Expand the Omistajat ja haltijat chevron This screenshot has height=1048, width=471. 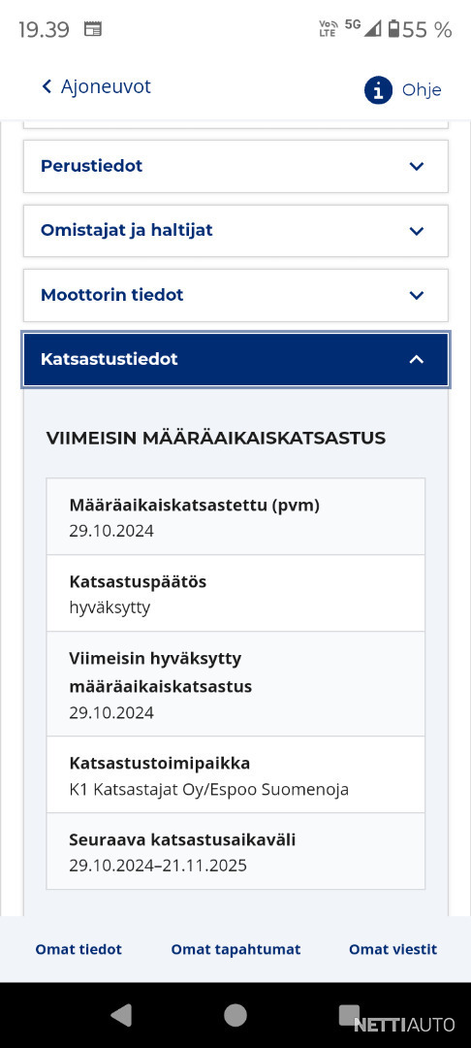(417, 231)
